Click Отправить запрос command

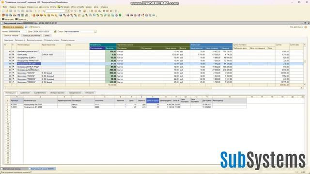[x=52, y=40]
